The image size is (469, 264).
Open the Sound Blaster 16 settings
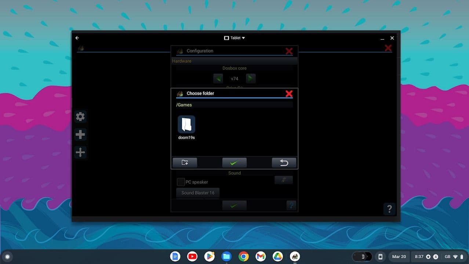click(197, 192)
